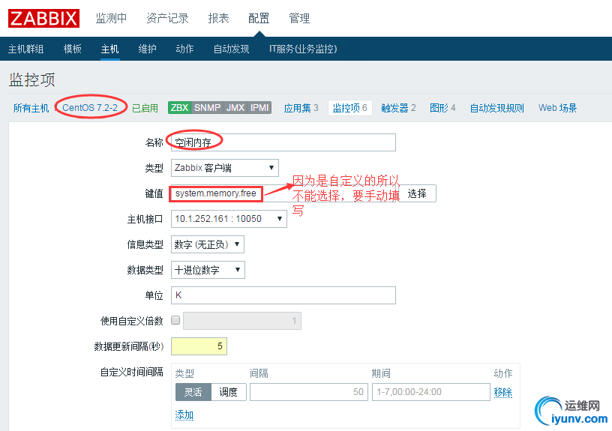612x431 pixels.
Task: Select the 主机 submenu item
Action: coord(109,49)
